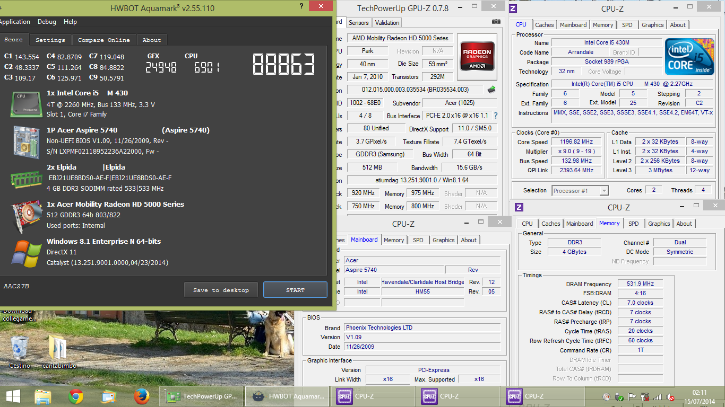
Task: Click the Command Rate 1T value
Action: click(x=640, y=350)
